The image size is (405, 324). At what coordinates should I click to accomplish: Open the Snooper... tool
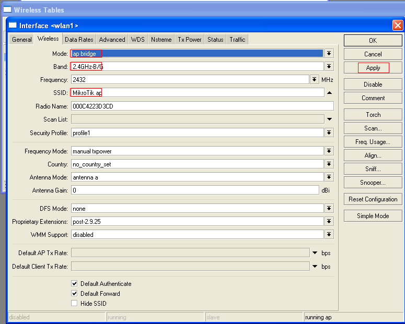[373, 183]
